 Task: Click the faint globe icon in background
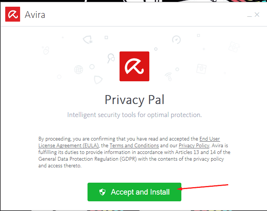(x=79, y=69)
